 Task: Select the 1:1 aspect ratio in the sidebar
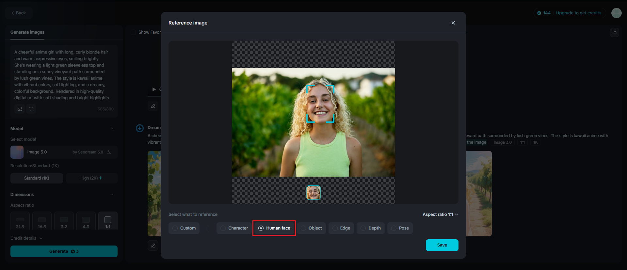[x=108, y=221]
